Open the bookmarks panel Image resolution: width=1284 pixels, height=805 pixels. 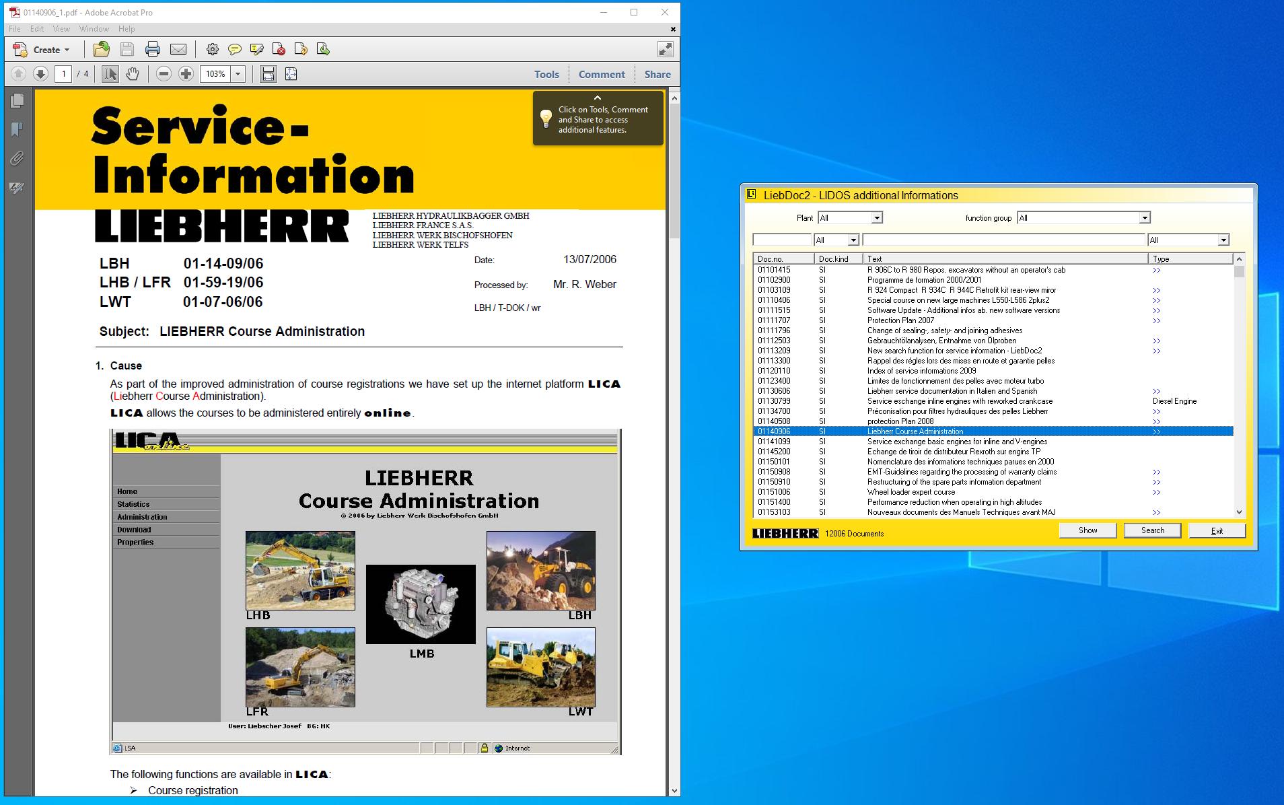[17, 129]
